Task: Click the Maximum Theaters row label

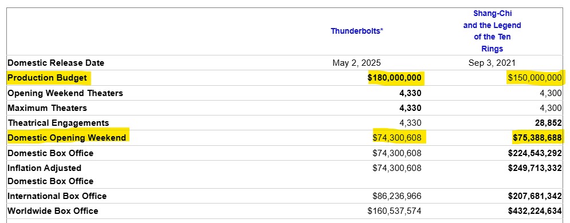Action: (x=47, y=108)
